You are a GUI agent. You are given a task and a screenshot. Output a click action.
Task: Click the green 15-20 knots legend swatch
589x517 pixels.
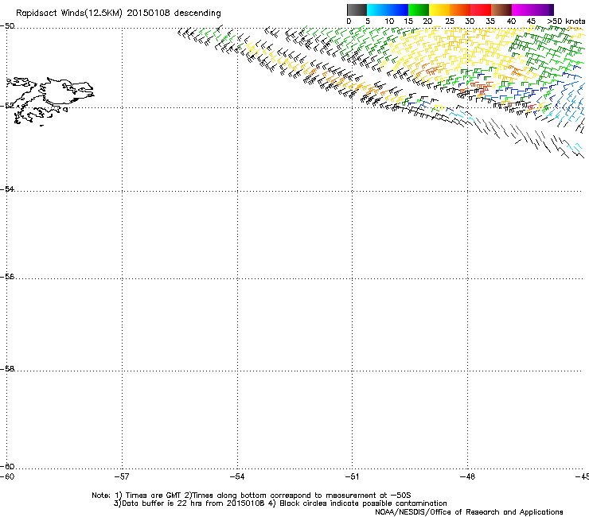tap(419, 10)
